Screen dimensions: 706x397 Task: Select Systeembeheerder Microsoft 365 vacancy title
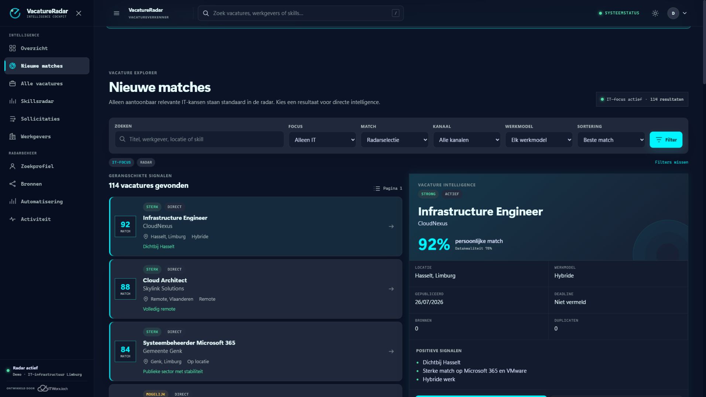(189, 343)
